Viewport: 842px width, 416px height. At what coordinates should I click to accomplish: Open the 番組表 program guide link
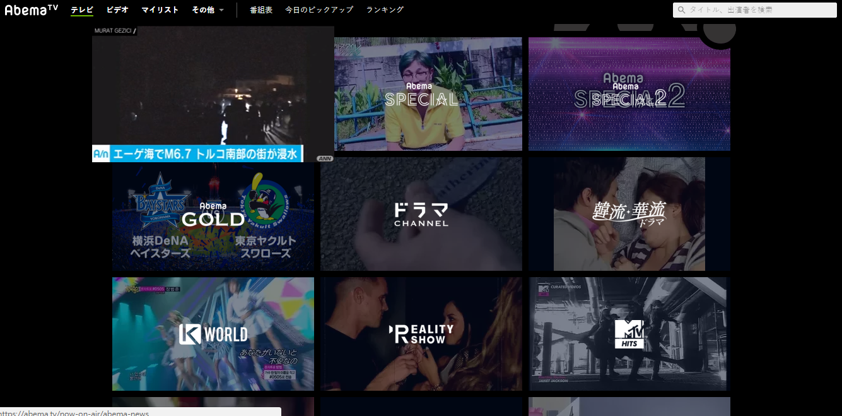coord(261,9)
